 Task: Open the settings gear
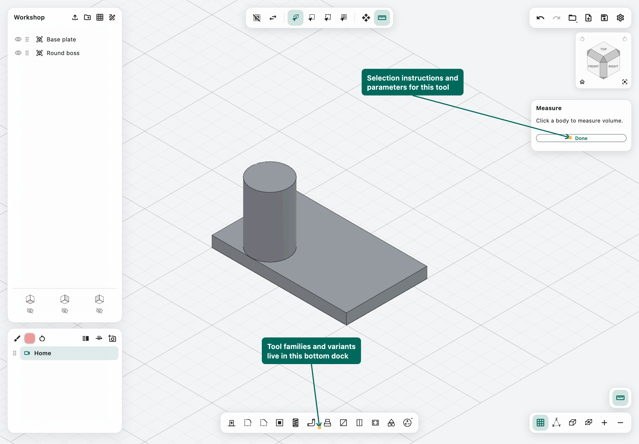click(x=620, y=18)
